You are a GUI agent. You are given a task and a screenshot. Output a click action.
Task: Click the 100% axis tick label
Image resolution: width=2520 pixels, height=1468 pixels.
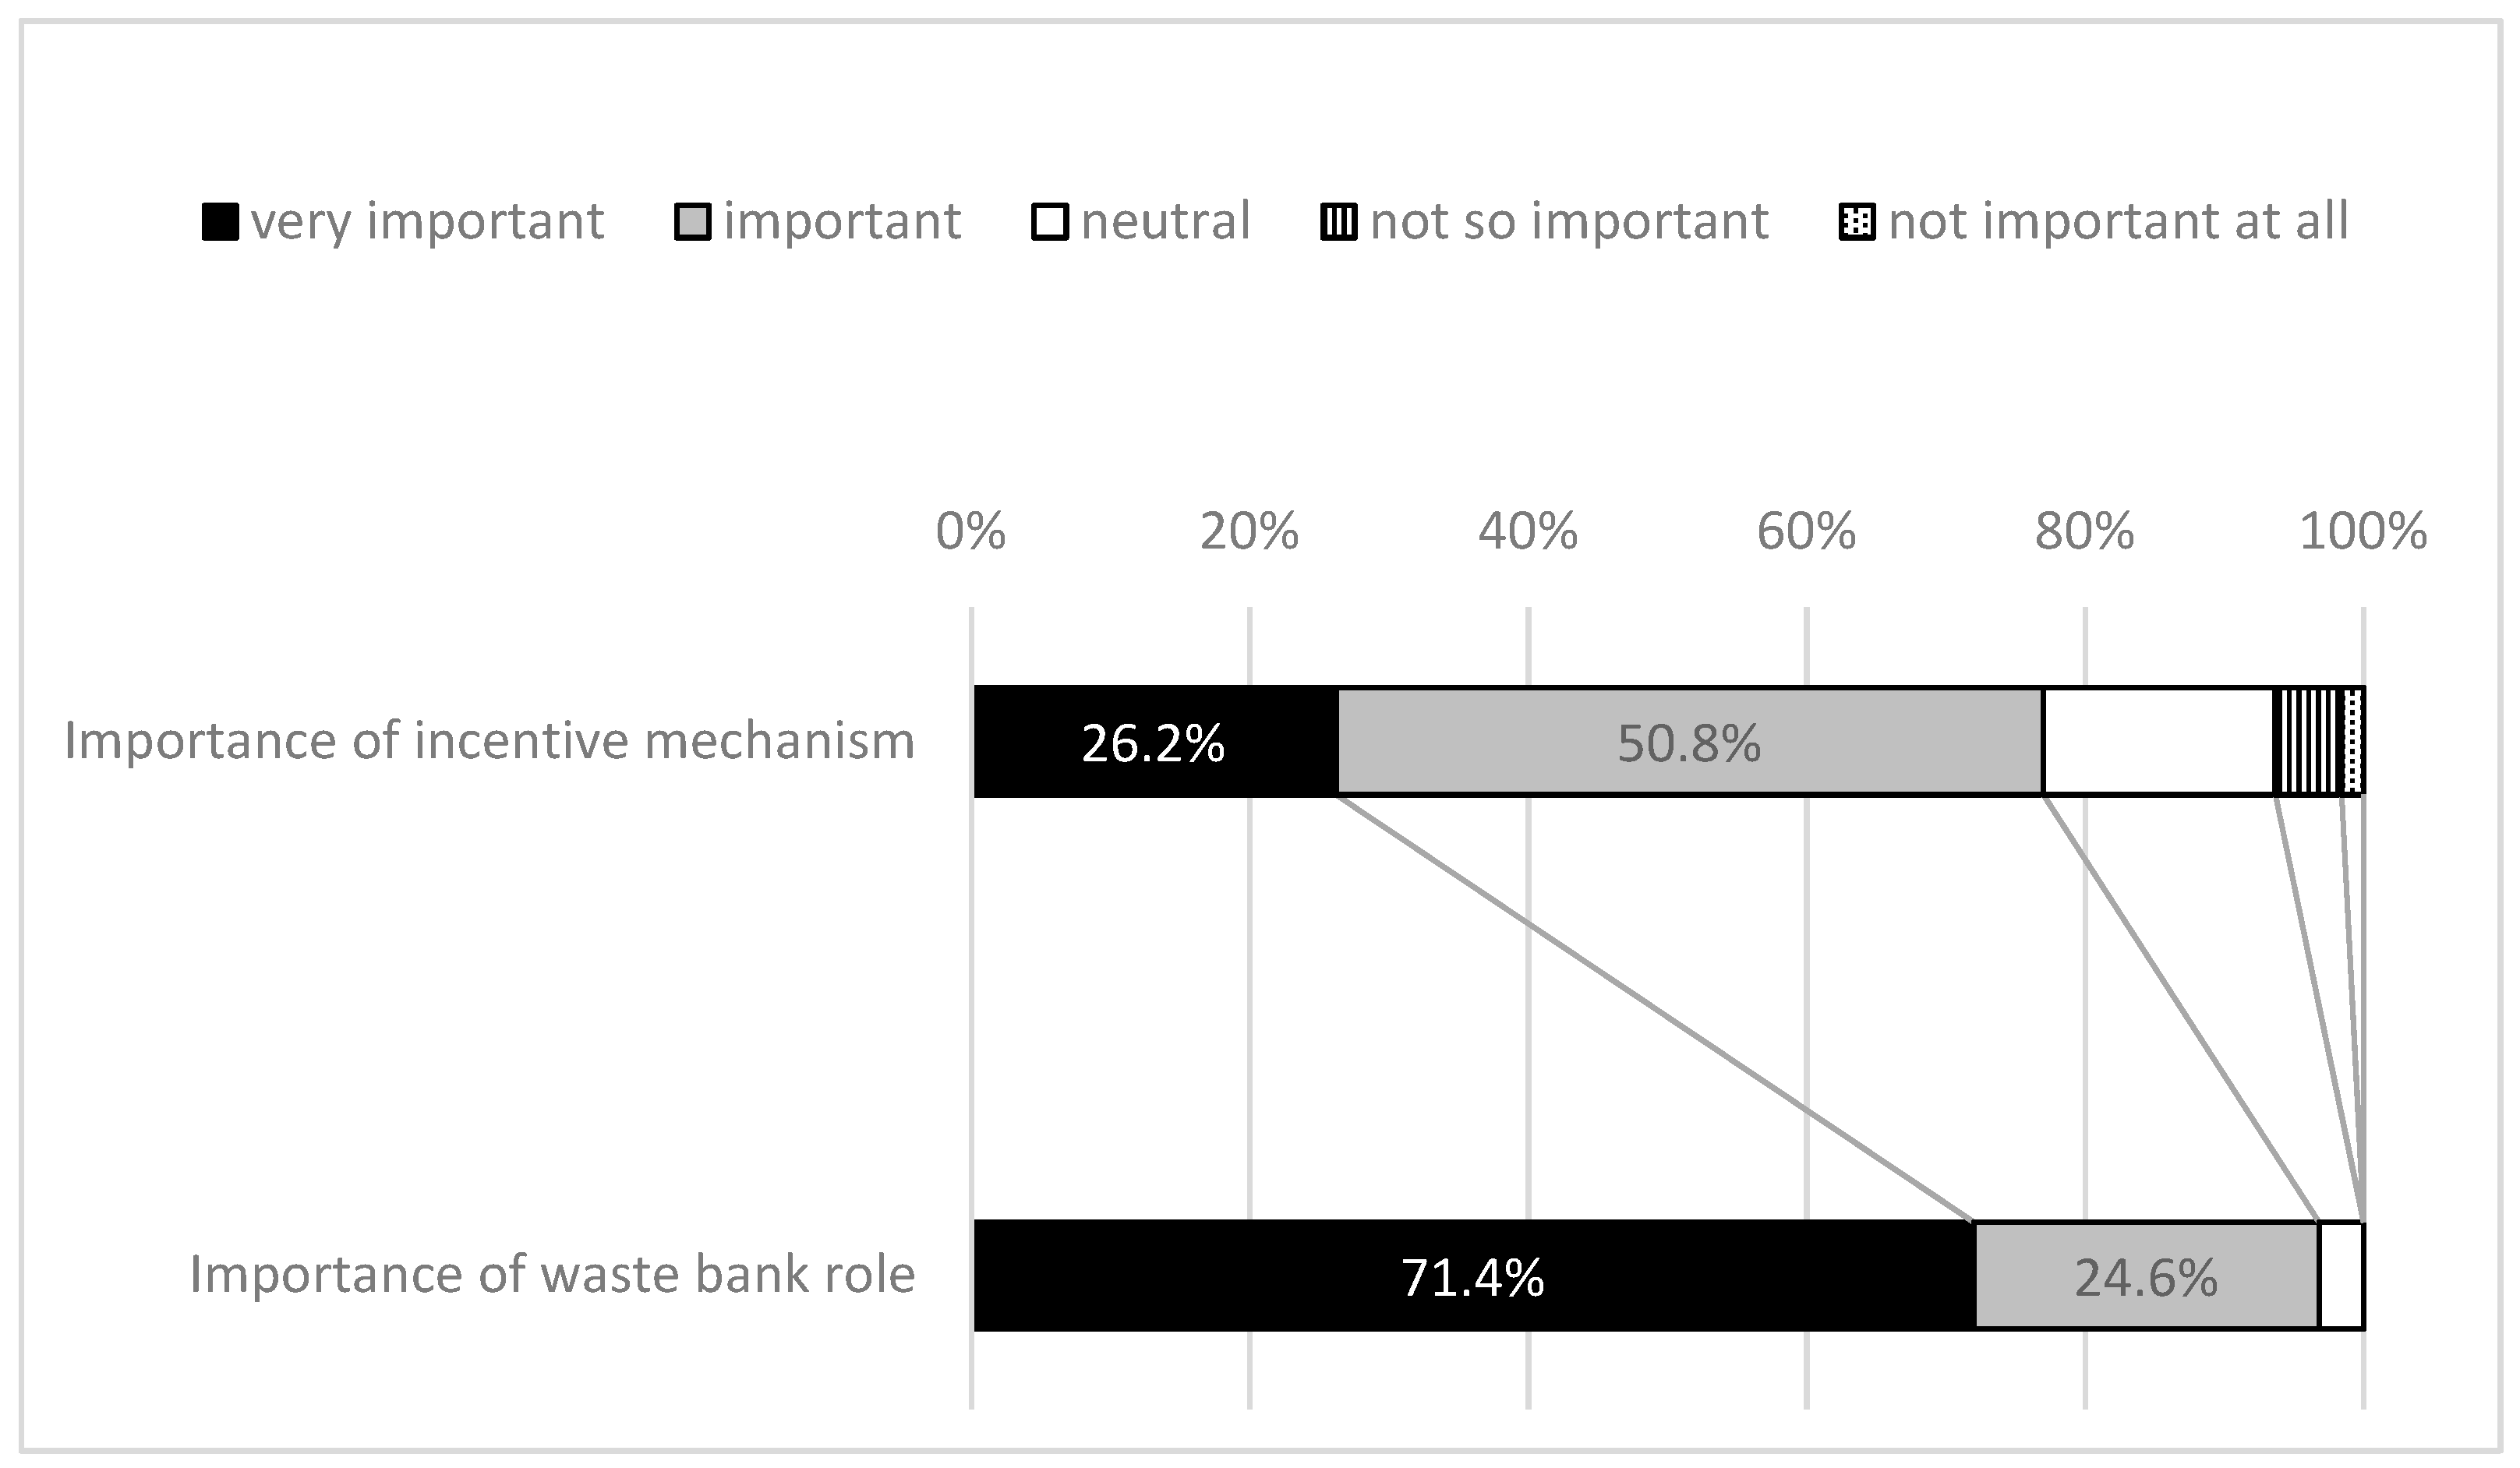tap(2363, 531)
